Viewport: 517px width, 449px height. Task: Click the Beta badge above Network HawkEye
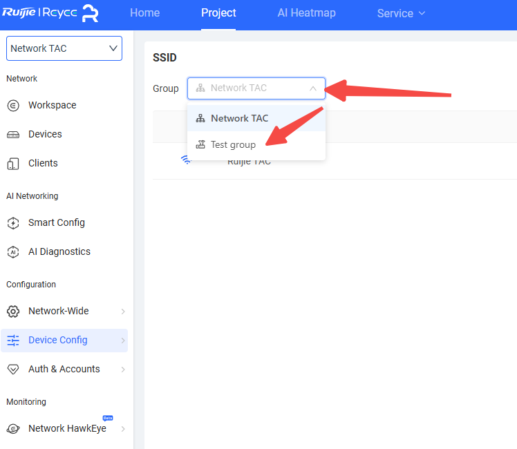point(108,418)
